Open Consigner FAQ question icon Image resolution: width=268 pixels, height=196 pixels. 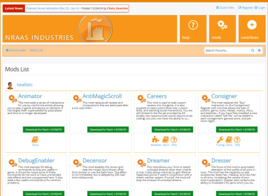coord(237,140)
